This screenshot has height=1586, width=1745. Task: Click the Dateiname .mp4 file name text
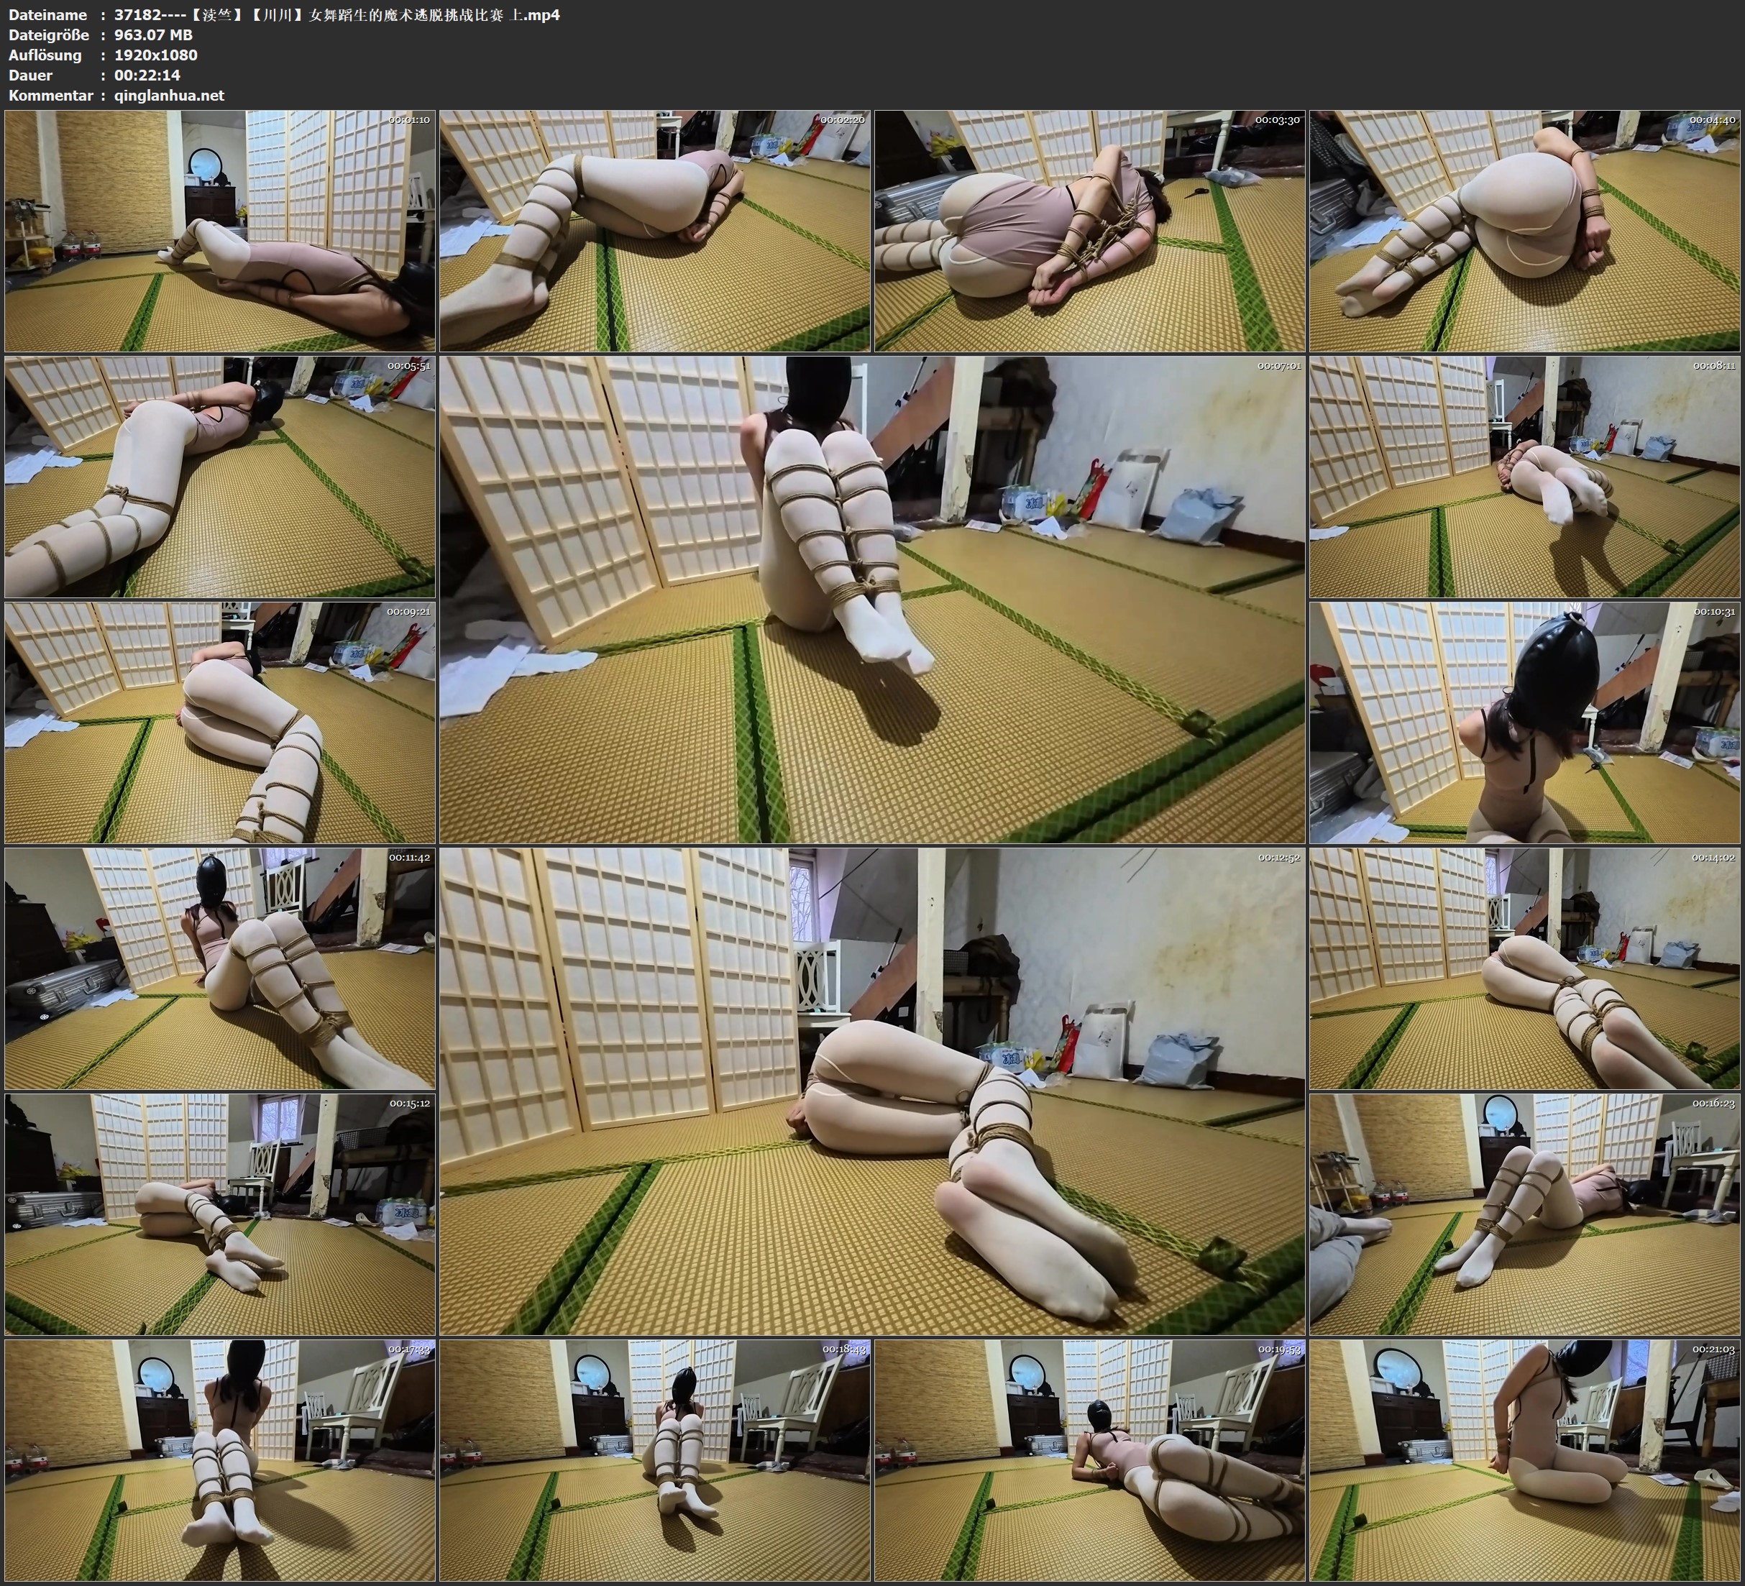pyautogui.click(x=336, y=14)
